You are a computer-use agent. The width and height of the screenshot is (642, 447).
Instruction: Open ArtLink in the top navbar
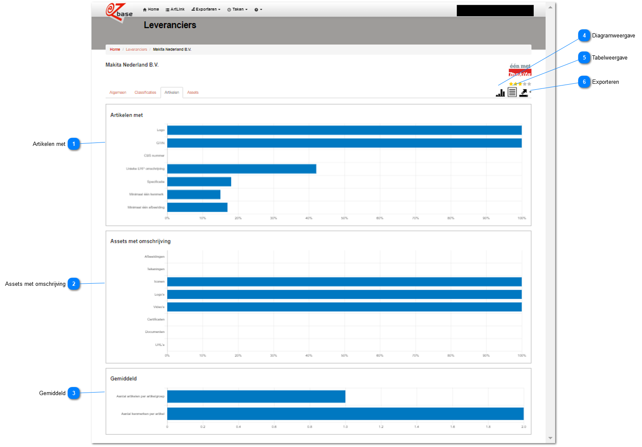(175, 9)
